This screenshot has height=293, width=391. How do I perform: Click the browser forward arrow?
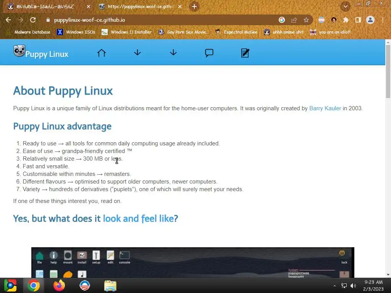pos(21,20)
